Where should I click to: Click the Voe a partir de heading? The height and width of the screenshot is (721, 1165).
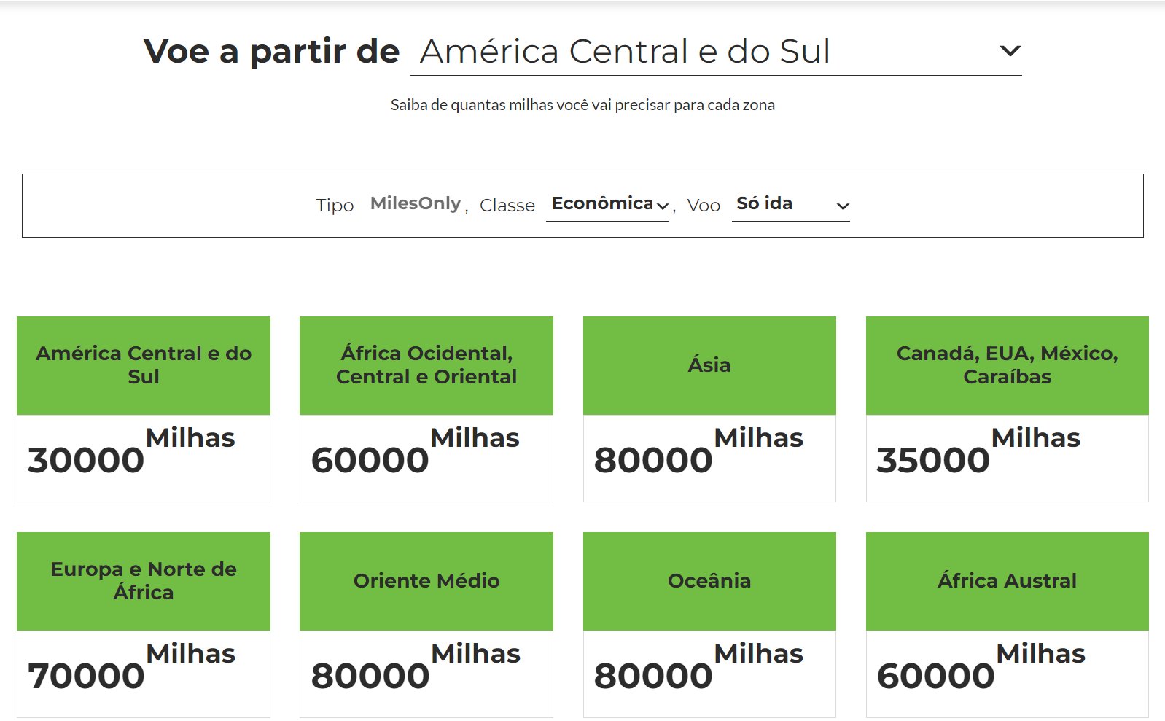[x=272, y=52]
